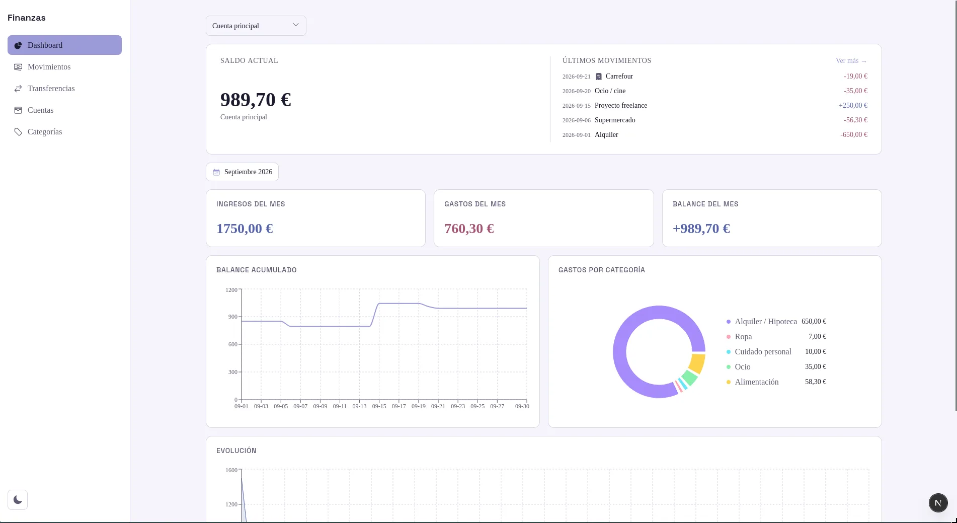Click the 650,00 € legend value
957x523 pixels.
814,322
